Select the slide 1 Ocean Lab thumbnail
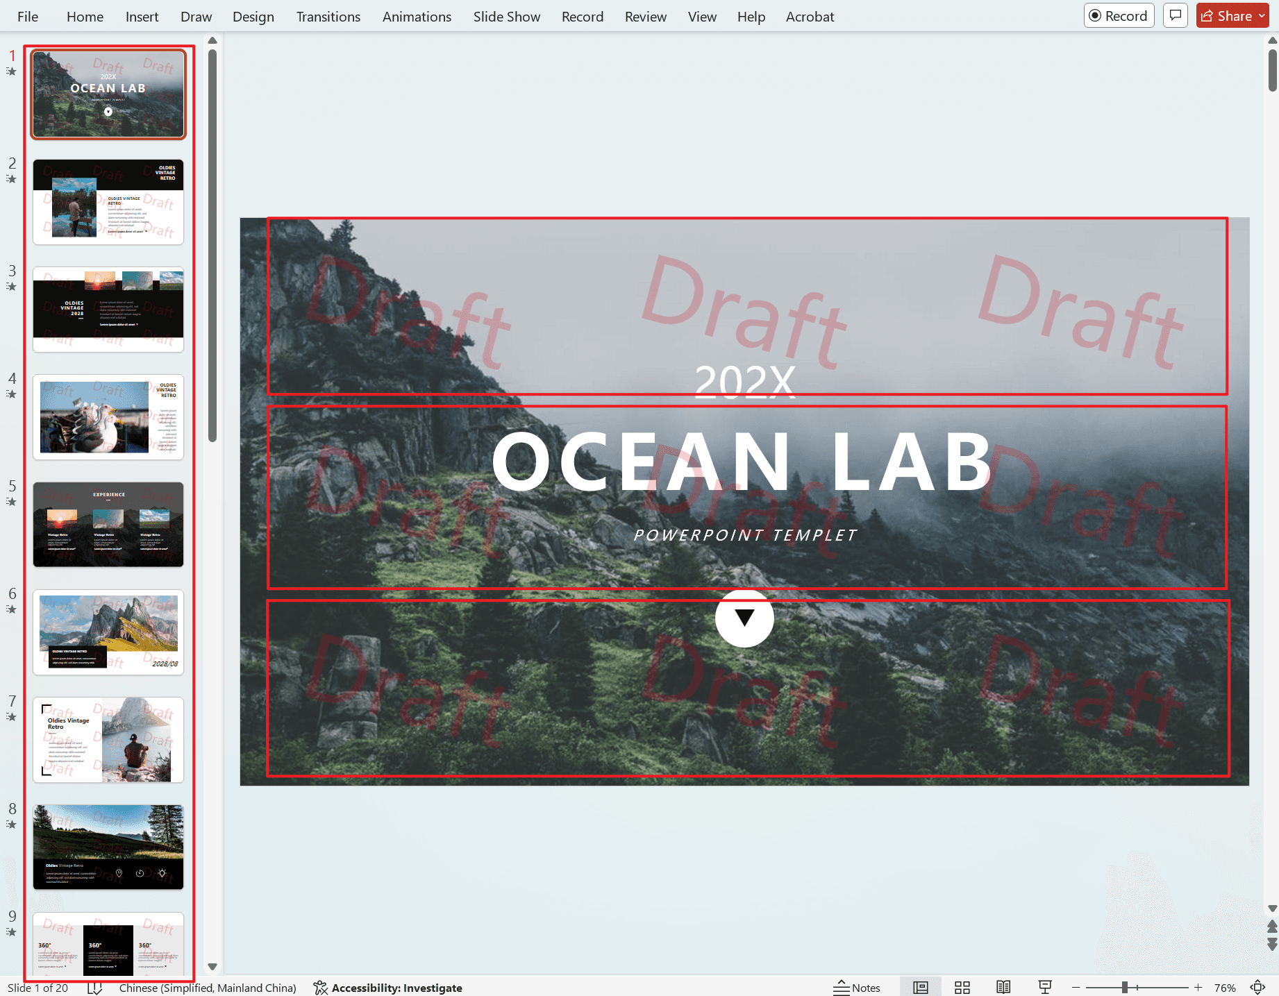Viewport: 1279px width, 996px height. point(108,94)
